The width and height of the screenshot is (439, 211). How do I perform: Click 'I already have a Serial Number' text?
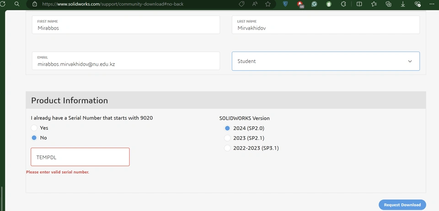pos(92,118)
